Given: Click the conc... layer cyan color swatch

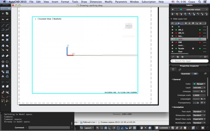Looking at the screenshot, I should (200, 39).
